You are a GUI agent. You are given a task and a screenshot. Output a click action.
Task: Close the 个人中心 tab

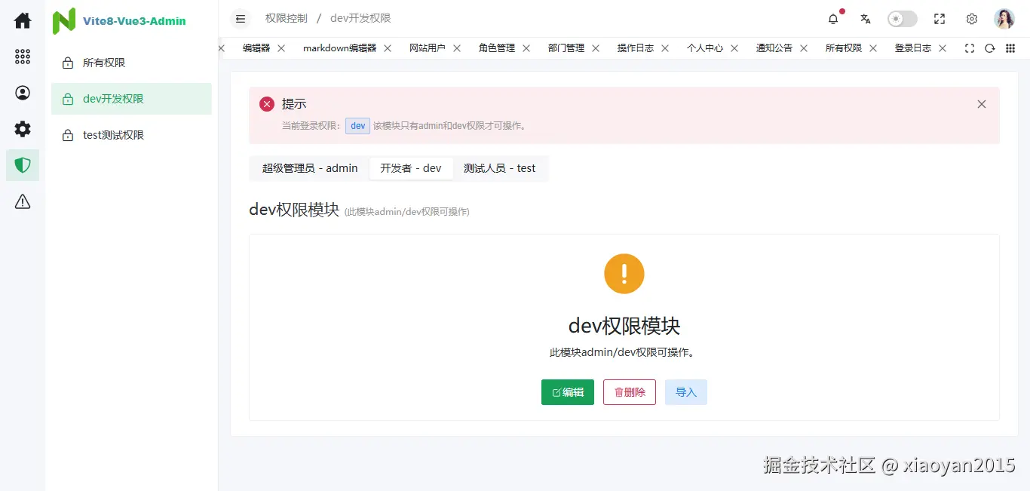pyautogui.click(x=734, y=48)
